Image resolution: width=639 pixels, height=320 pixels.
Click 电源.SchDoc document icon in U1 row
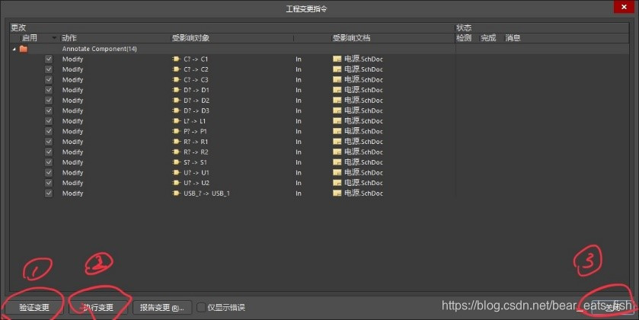[x=337, y=173]
